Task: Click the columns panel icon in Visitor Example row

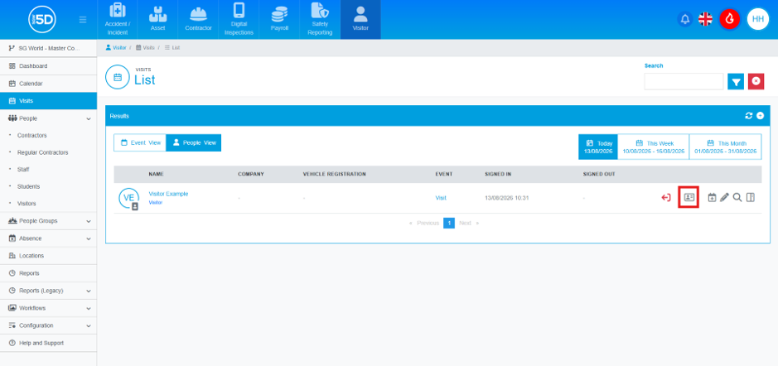Action: coord(750,197)
